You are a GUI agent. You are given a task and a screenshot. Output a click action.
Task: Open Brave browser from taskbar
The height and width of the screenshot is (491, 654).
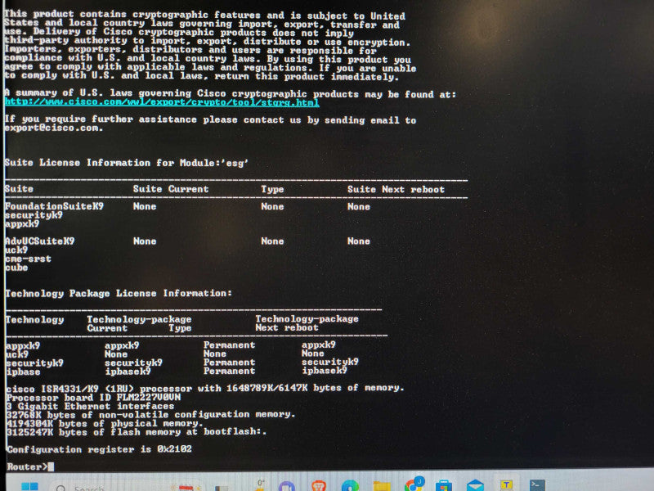pyautogui.click(x=319, y=485)
